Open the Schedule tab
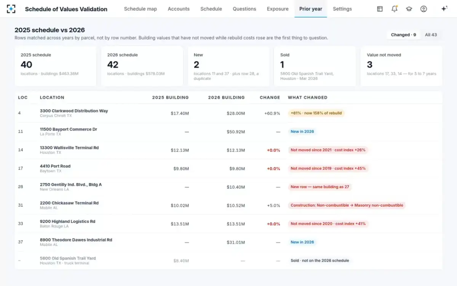The image size is (457, 286). 211,9
